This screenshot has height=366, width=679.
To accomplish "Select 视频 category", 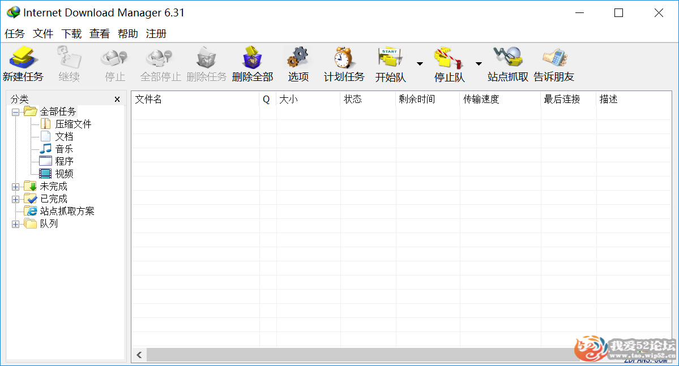I will pos(64,174).
